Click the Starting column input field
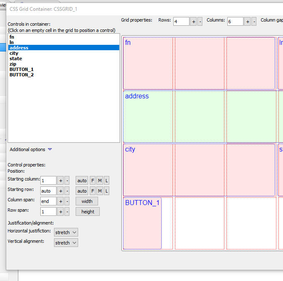The image size is (283, 281). point(48,181)
